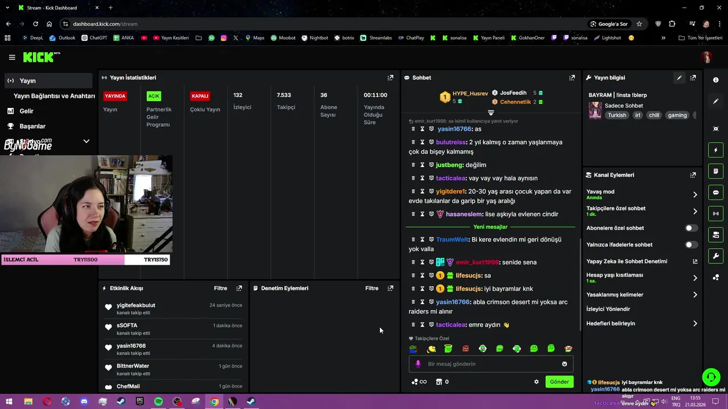The image size is (728, 409).
Task: Open the Streamlabs bookmark
Action: pyautogui.click(x=377, y=38)
